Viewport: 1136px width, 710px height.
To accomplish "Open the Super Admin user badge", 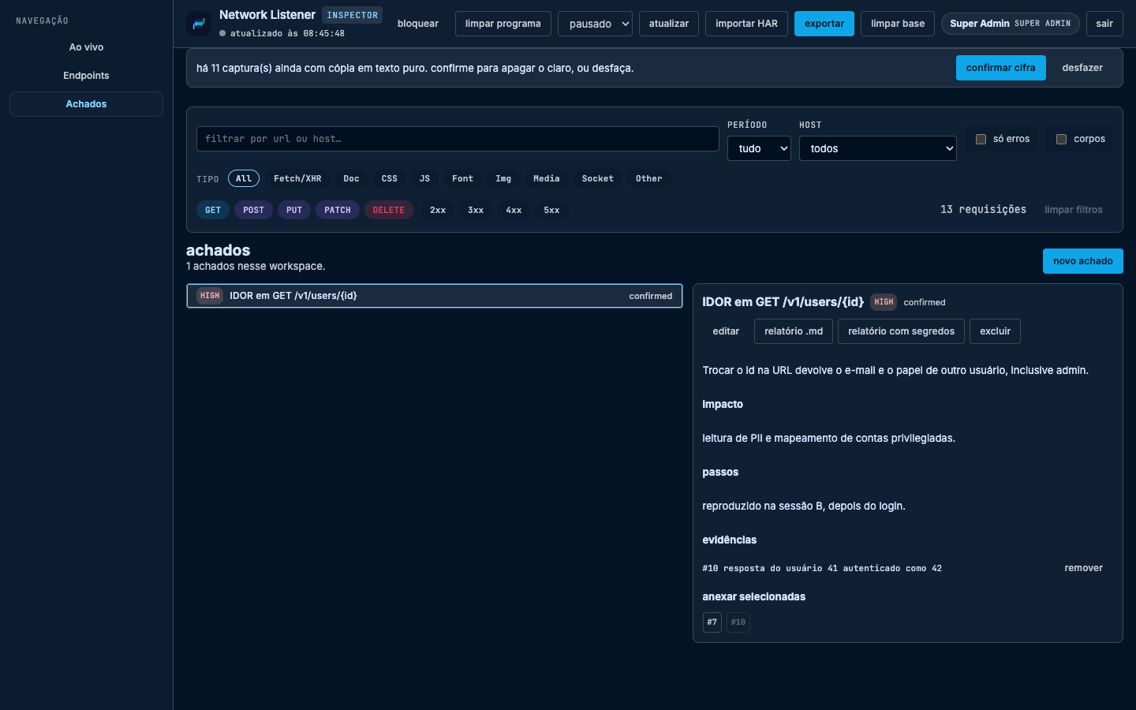I will (x=1011, y=24).
